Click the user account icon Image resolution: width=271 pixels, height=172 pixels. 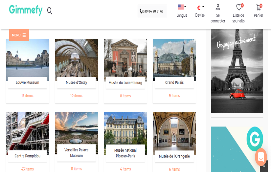point(218,7)
